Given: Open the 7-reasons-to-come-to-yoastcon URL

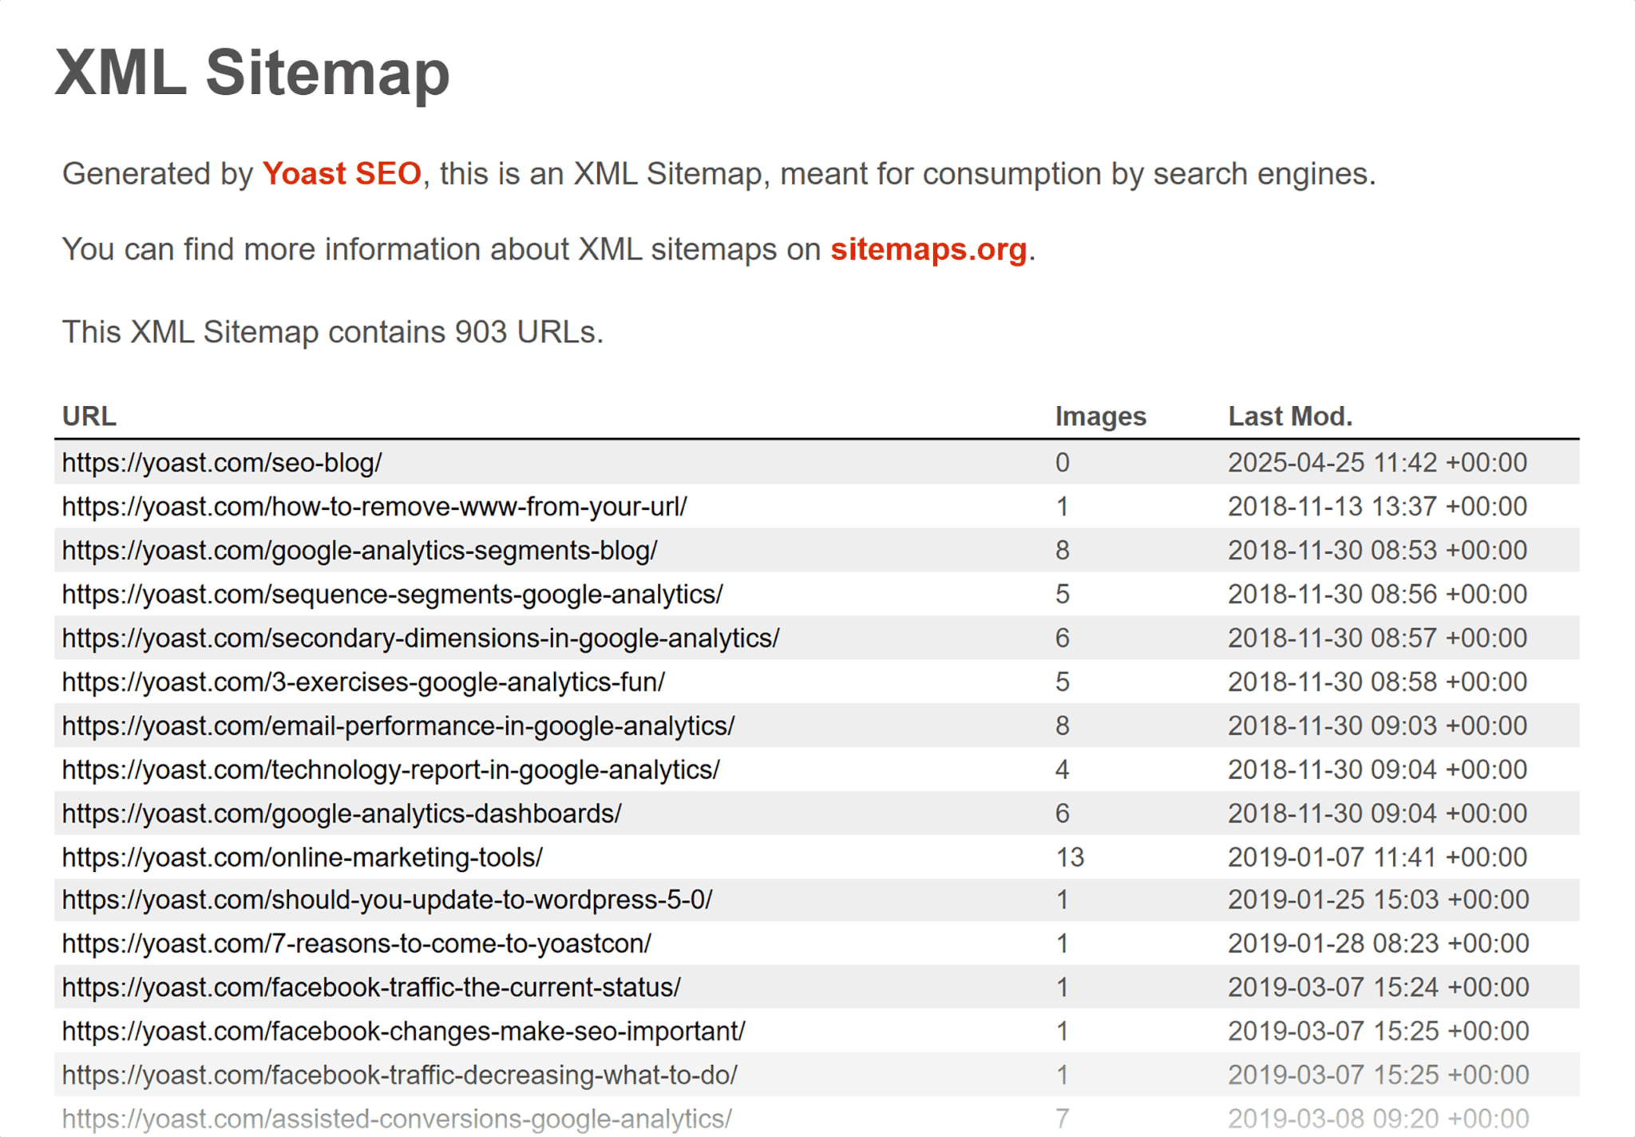Looking at the screenshot, I should click(356, 943).
